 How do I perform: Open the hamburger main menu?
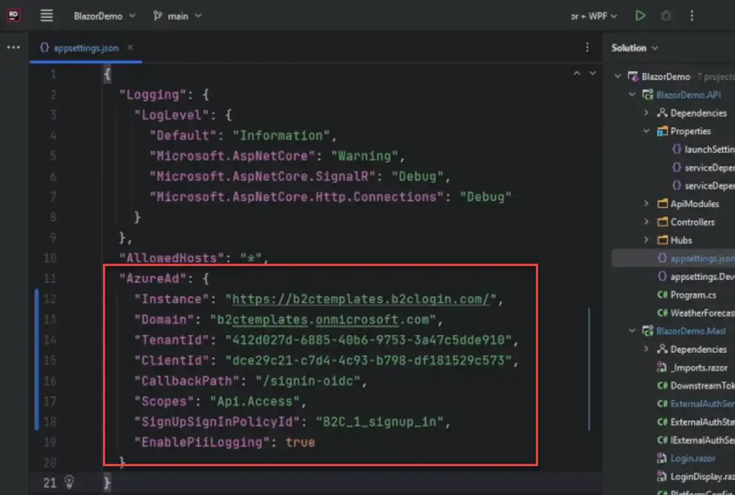click(47, 16)
